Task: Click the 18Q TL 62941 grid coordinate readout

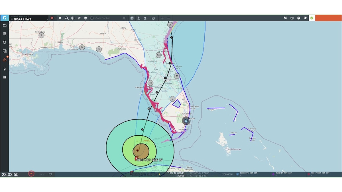Action: 176,174
